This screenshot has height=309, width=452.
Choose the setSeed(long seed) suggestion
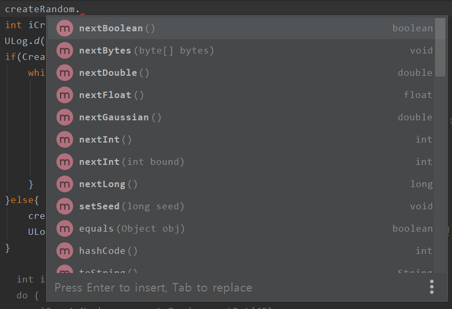click(131, 206)
